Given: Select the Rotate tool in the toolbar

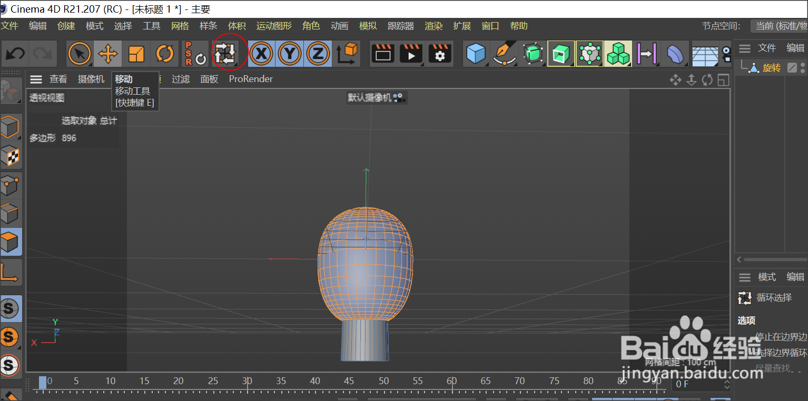Looking at the screenshot, I should (x=166, y=53).
